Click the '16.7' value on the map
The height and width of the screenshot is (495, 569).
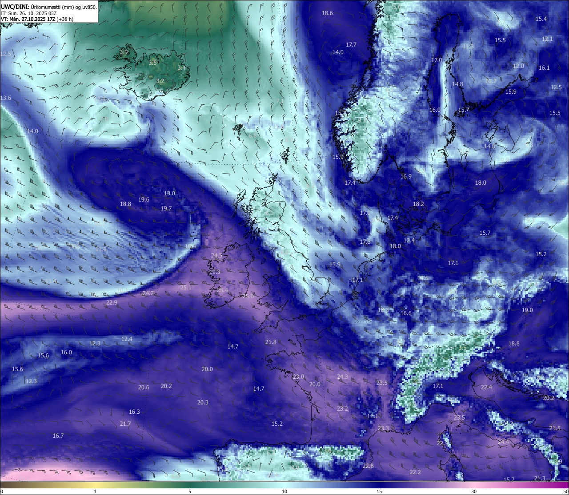[58, 436]
